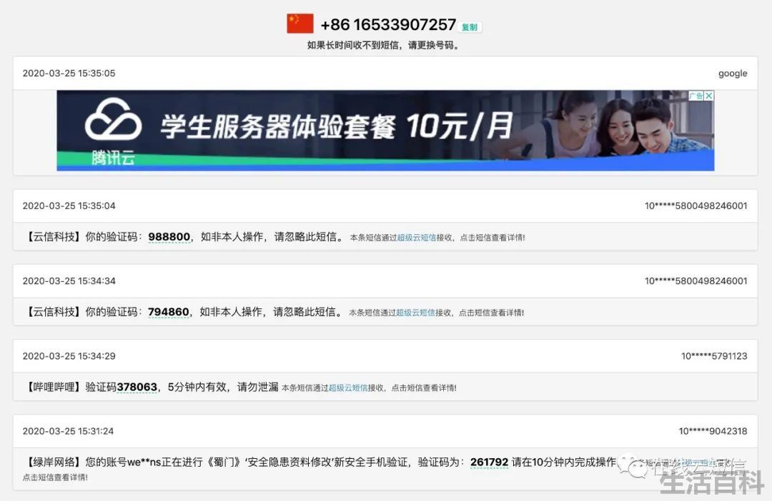Select Bilibili verification code 378063

tap(137, 388)
